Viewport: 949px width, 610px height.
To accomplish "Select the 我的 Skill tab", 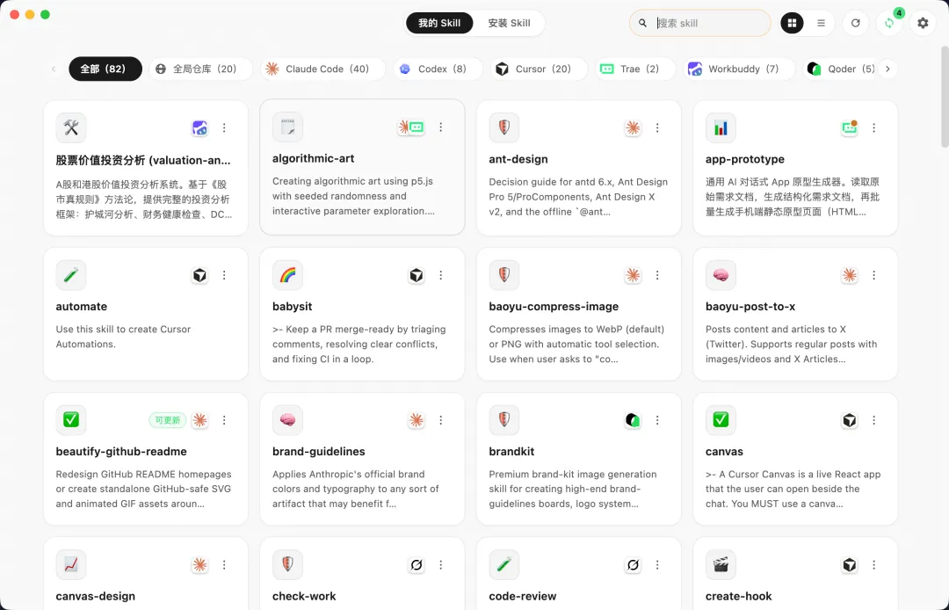I will click(439, 23).
